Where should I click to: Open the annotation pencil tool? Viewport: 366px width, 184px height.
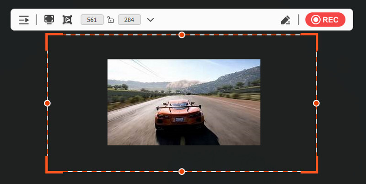tap(285, 20)
